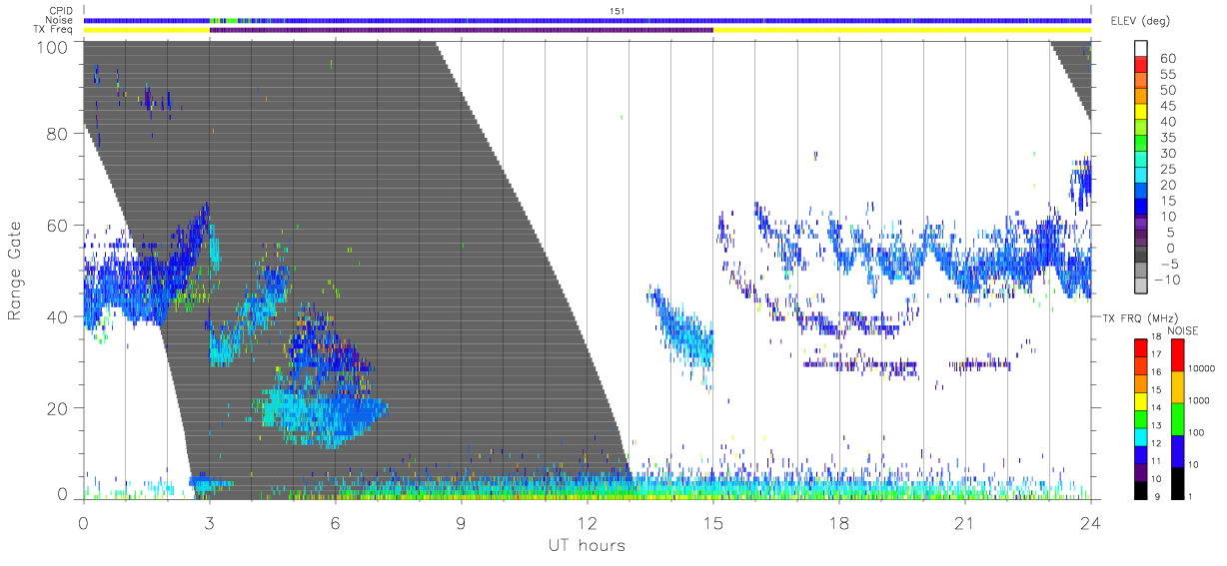Pick the yellow swatch in ELEV colorbar
Screen dimensions: 1227x566
[1141, 112]
